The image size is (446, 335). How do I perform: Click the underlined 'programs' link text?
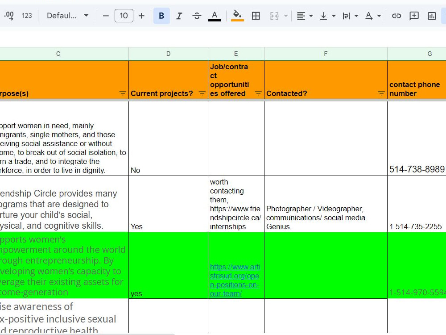coord(13,204)
